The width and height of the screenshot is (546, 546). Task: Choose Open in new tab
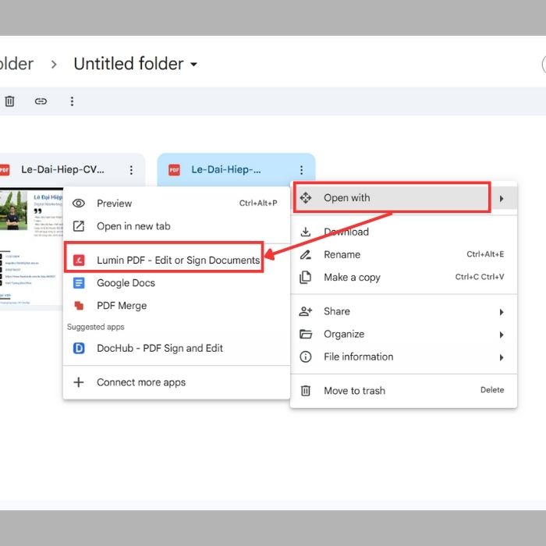pos(176,226)
